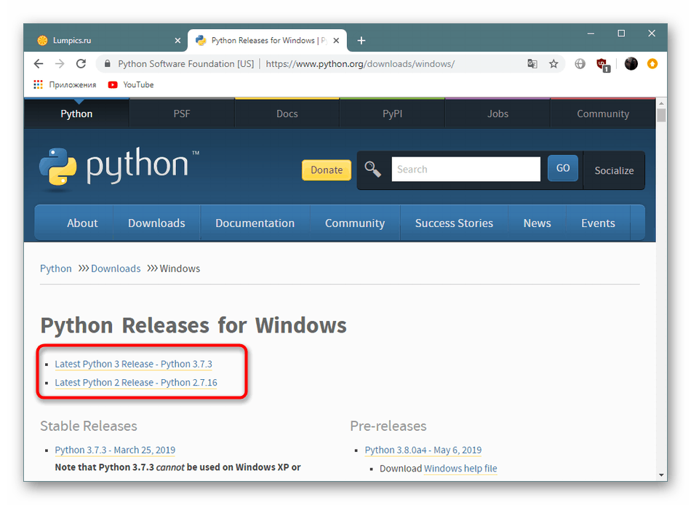
Task: Open the Success Stories menu
Action: pyautogui.click(x=454, y=223)
